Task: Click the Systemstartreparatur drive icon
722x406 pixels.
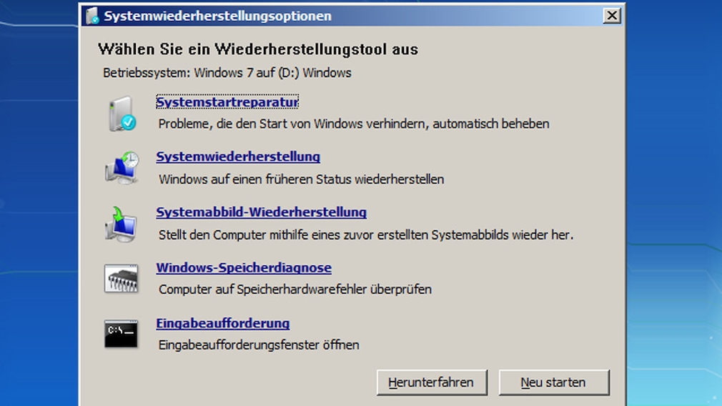Action: coord(122,114)
